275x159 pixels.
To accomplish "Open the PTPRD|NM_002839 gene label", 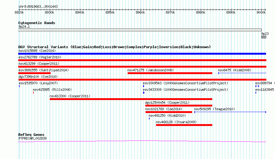I will pyautogui.click(x=32, y=138).
